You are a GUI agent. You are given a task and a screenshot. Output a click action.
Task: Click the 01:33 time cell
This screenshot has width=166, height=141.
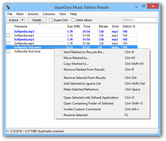click(90, 47)
